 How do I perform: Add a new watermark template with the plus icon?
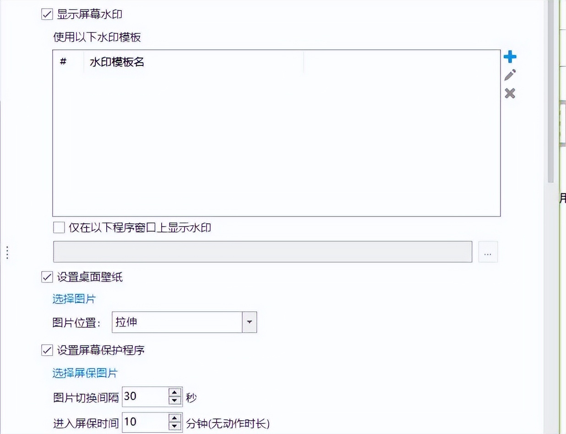[x=510, y=56]
